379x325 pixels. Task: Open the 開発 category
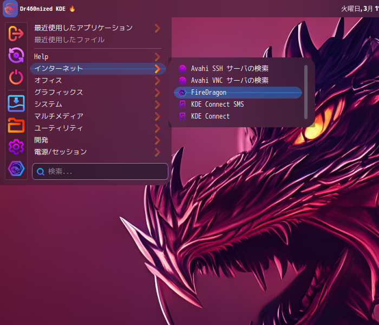point(97,140)
